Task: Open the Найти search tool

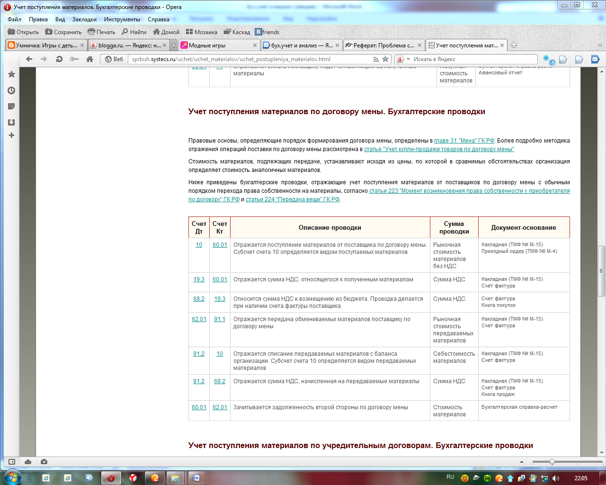Action: [x=134, y=32]
